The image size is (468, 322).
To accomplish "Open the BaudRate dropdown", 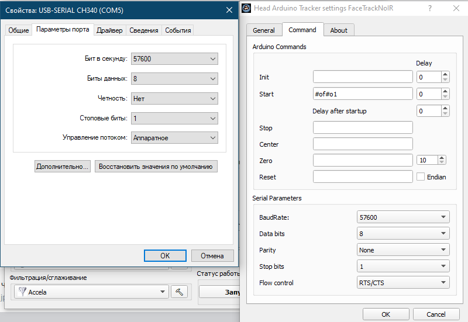I will click(x=403, y=217).
